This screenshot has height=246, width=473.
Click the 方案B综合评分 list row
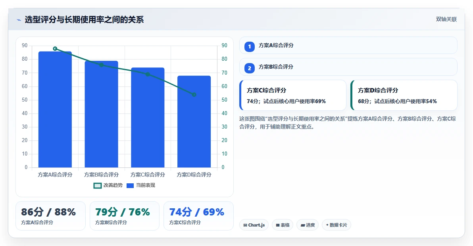(x=348, y=67)
